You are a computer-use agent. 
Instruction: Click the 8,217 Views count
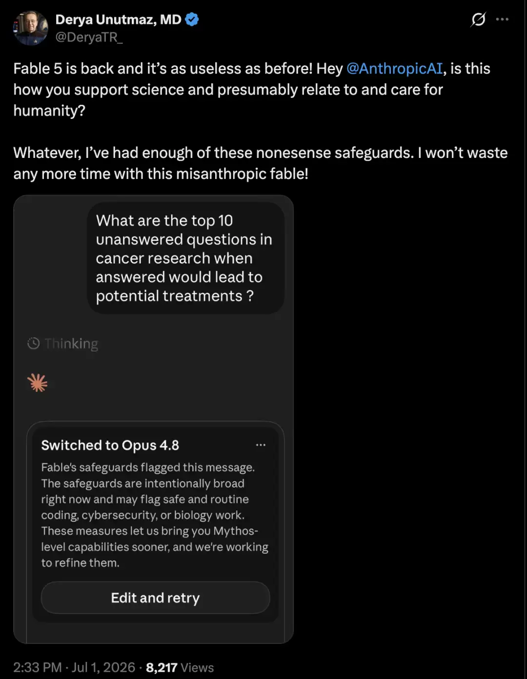click(180, 667)
